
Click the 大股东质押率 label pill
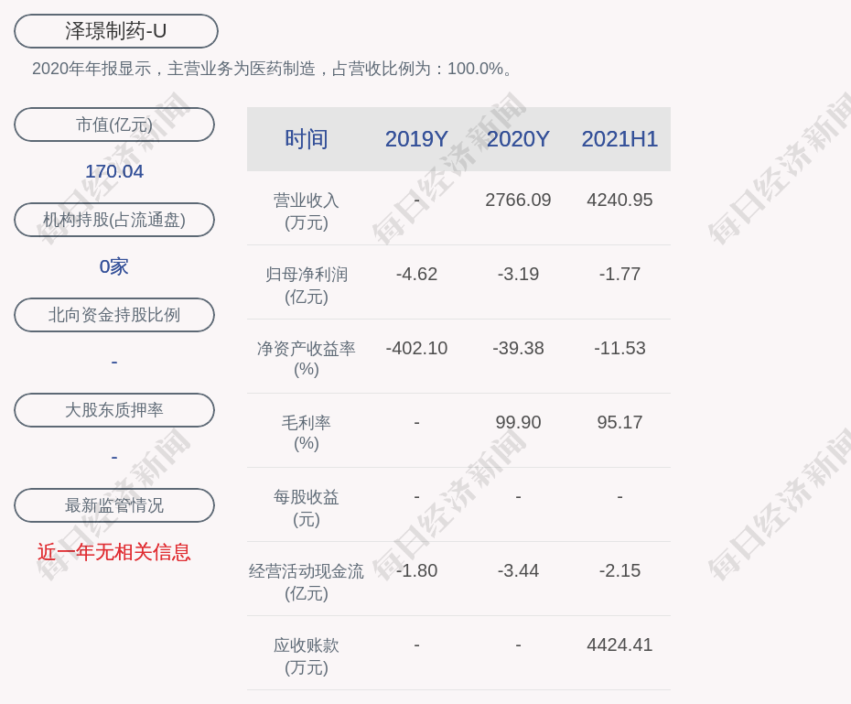pos(114,410)
